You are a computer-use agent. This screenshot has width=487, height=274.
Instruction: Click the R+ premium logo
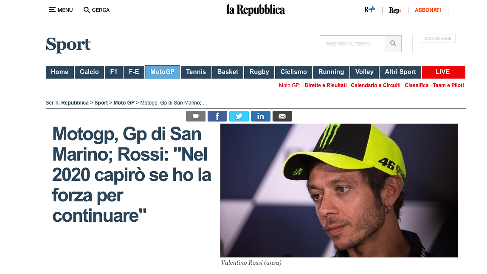pyautogui.click(x=369, y=10)
